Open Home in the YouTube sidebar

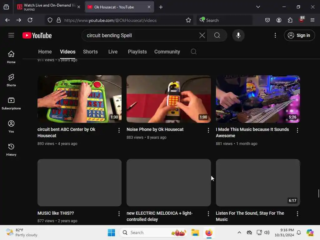(x=11, y=57)
